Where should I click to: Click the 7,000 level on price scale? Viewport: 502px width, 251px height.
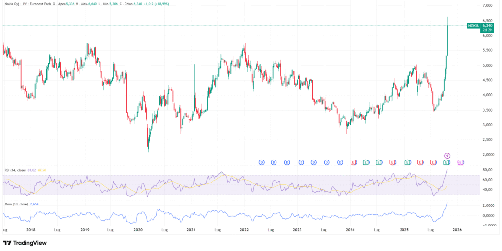[487, 6]
